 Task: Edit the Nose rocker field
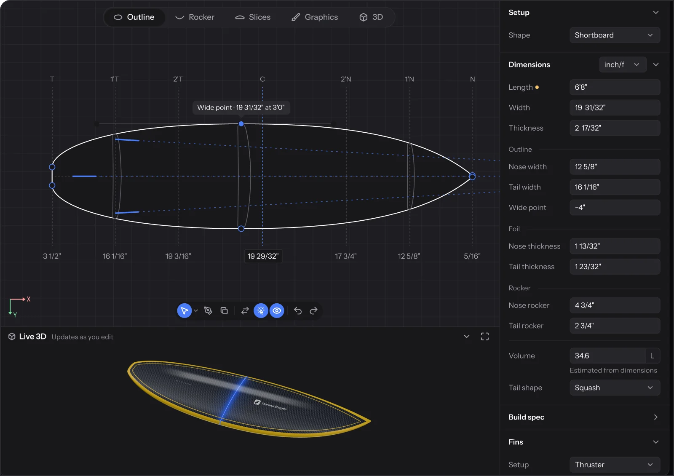pyautogui.click(x=615, y=305)
